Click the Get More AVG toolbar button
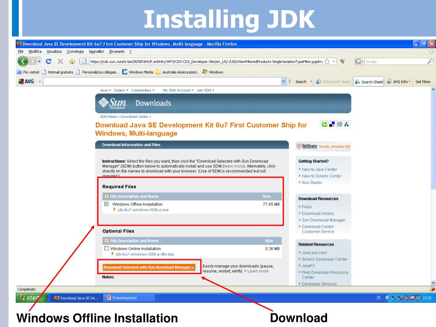436x327 pixels. point(423,82)
